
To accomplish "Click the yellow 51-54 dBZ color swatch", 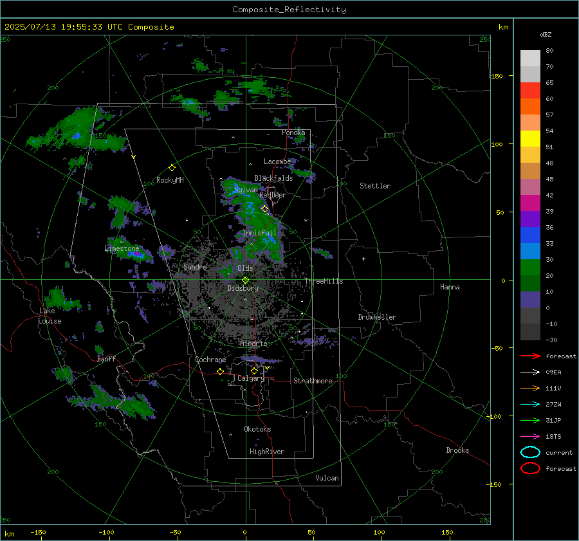I will (x=530, y=139).
